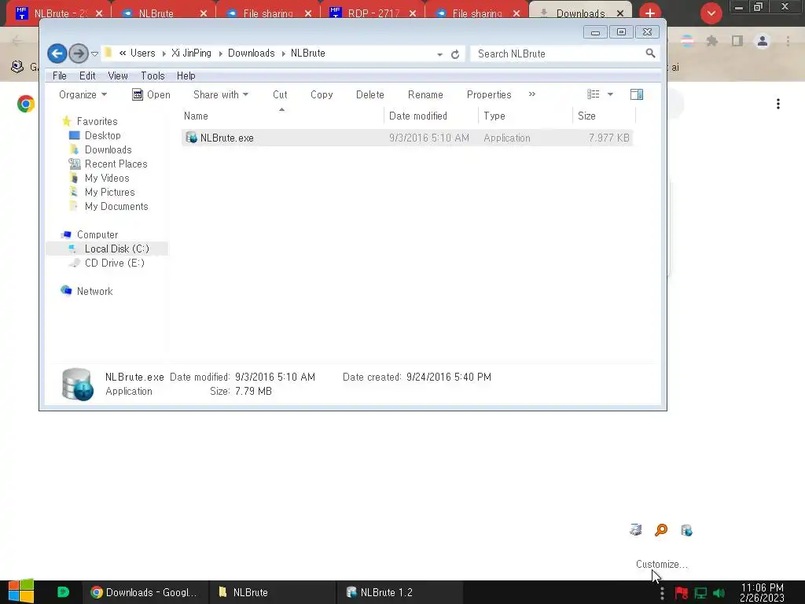Open My Documents in the sidebar

[x=116, y=207]
